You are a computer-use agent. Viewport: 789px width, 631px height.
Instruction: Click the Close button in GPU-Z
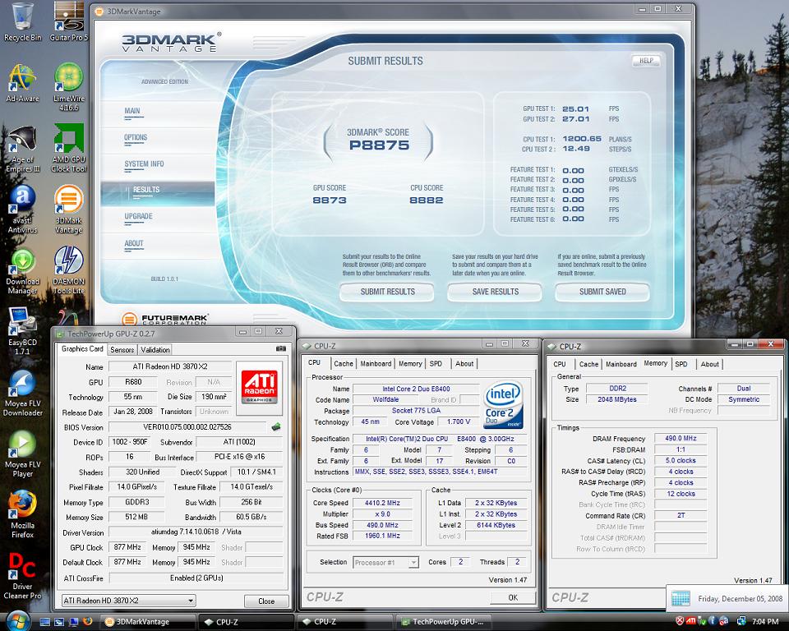click(266, 601)
